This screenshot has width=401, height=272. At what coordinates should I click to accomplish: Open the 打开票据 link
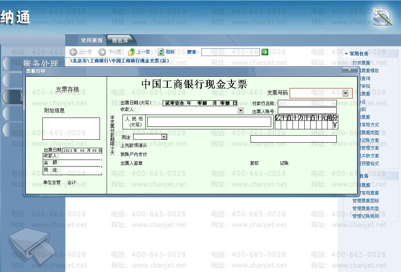click(361, 63)
